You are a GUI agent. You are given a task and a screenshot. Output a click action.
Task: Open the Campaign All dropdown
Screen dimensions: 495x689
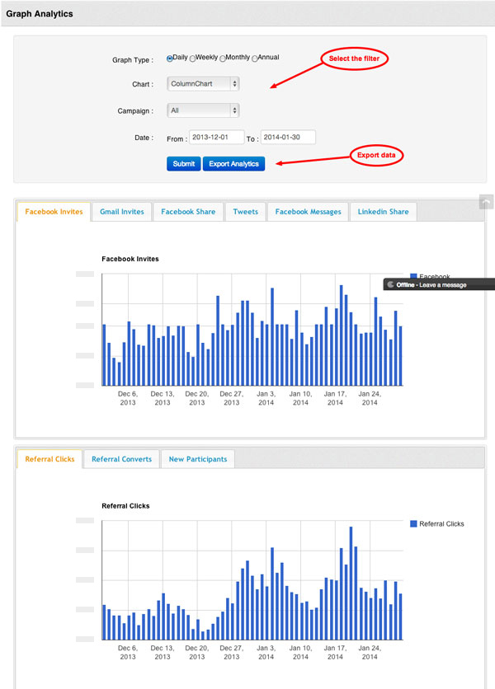203,110
